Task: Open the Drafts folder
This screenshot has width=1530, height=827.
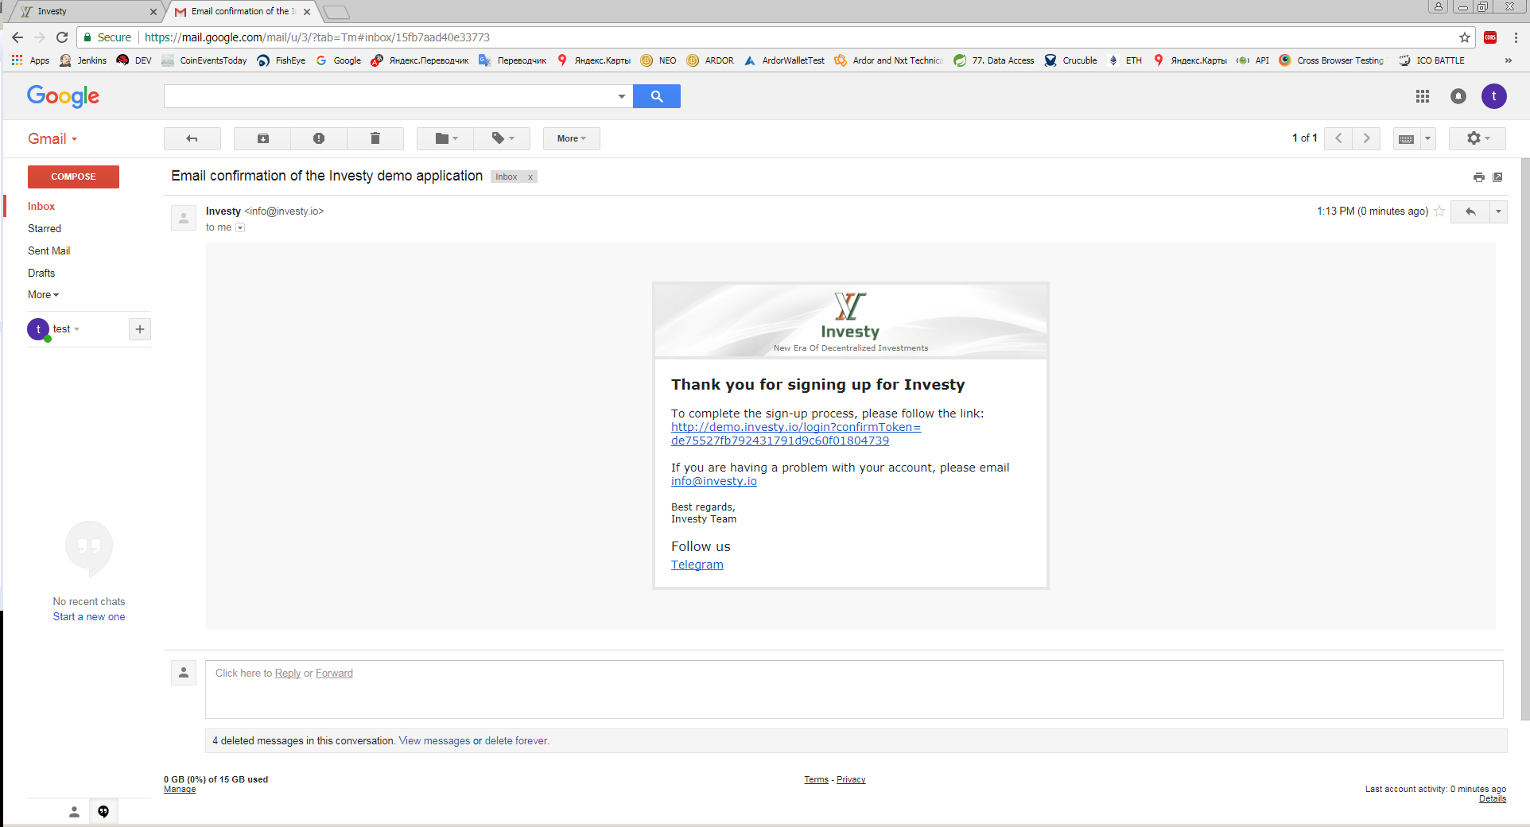Action: click(41, 273)
